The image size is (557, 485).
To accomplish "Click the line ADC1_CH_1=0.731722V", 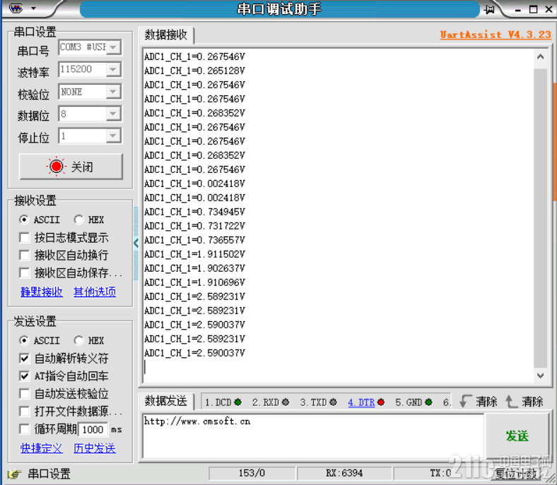I will click(x=194, y=226).
